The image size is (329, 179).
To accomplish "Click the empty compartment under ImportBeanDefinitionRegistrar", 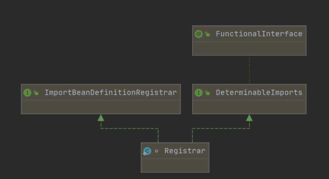I will 101,107.
